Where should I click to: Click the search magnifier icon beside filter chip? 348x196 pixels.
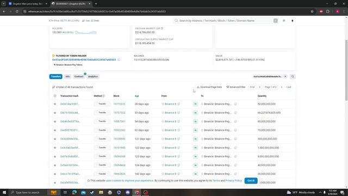pyautogui.click(x=293, y=76)
